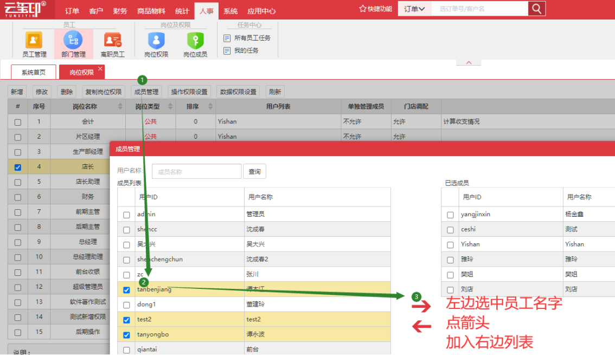Open the 订单 search type dropdown
This screenshot has width=615, height=355.
point(414,9)
